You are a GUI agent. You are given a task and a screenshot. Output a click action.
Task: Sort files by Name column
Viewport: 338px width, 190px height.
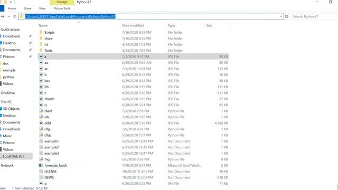[43, 25]
